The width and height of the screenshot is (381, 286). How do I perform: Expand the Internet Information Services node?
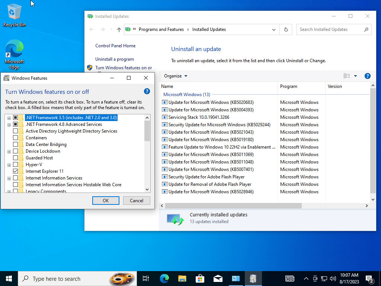pyautogui.click(x=9, y=178)
